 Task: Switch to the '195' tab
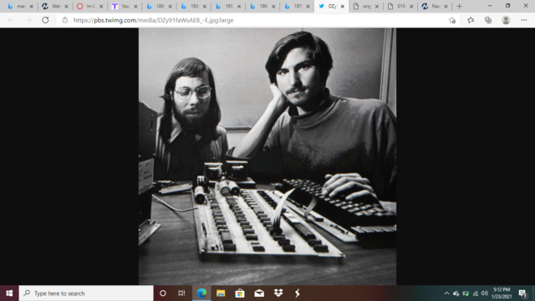click(227, 6)
